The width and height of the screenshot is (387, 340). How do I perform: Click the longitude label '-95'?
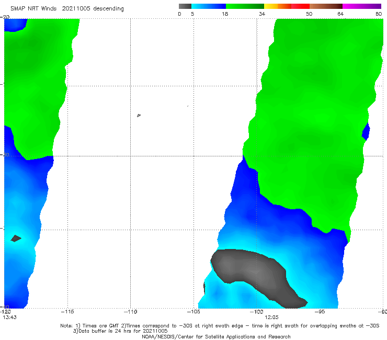click(320, 312)
